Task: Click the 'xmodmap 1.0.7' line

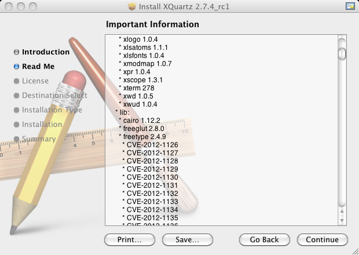Action: [145, 64]
